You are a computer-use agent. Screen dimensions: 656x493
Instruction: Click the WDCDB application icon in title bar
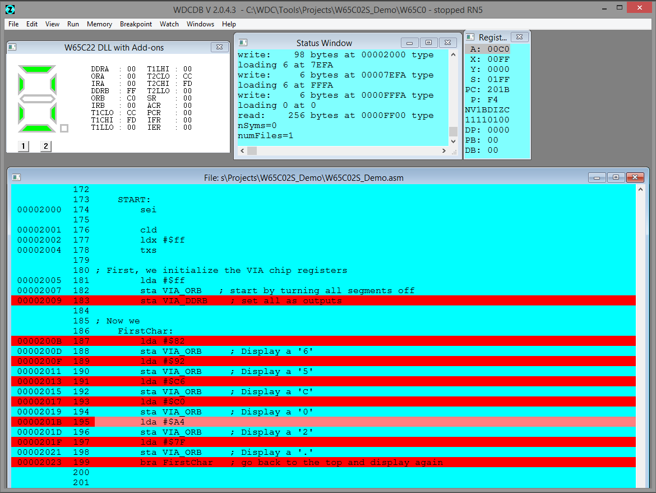coord(10,10)
